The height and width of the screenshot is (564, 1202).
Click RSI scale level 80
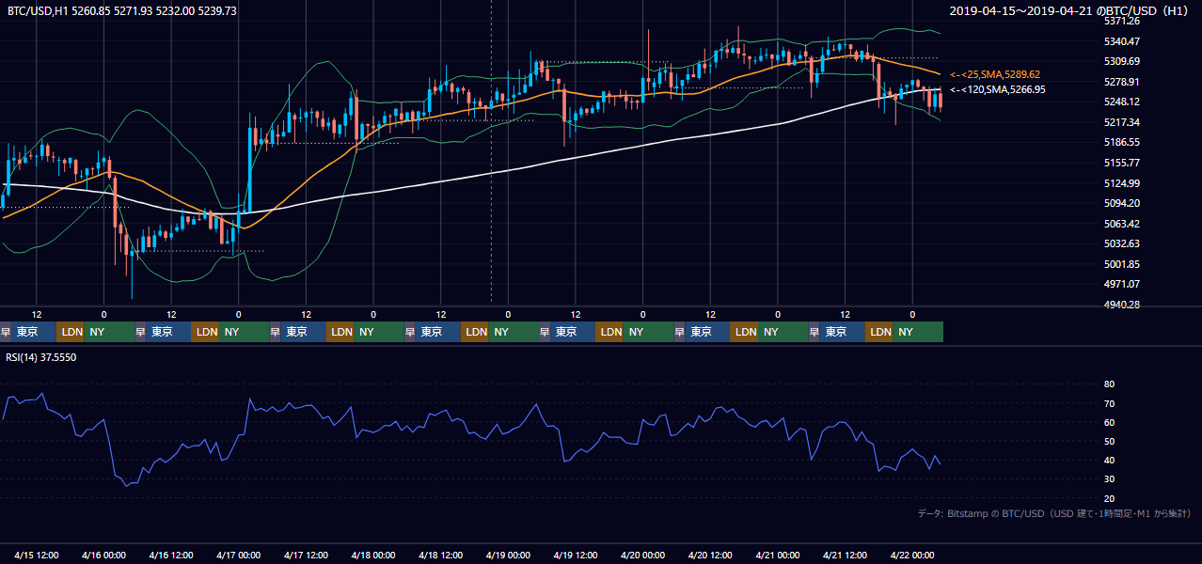click(1109, 384)
